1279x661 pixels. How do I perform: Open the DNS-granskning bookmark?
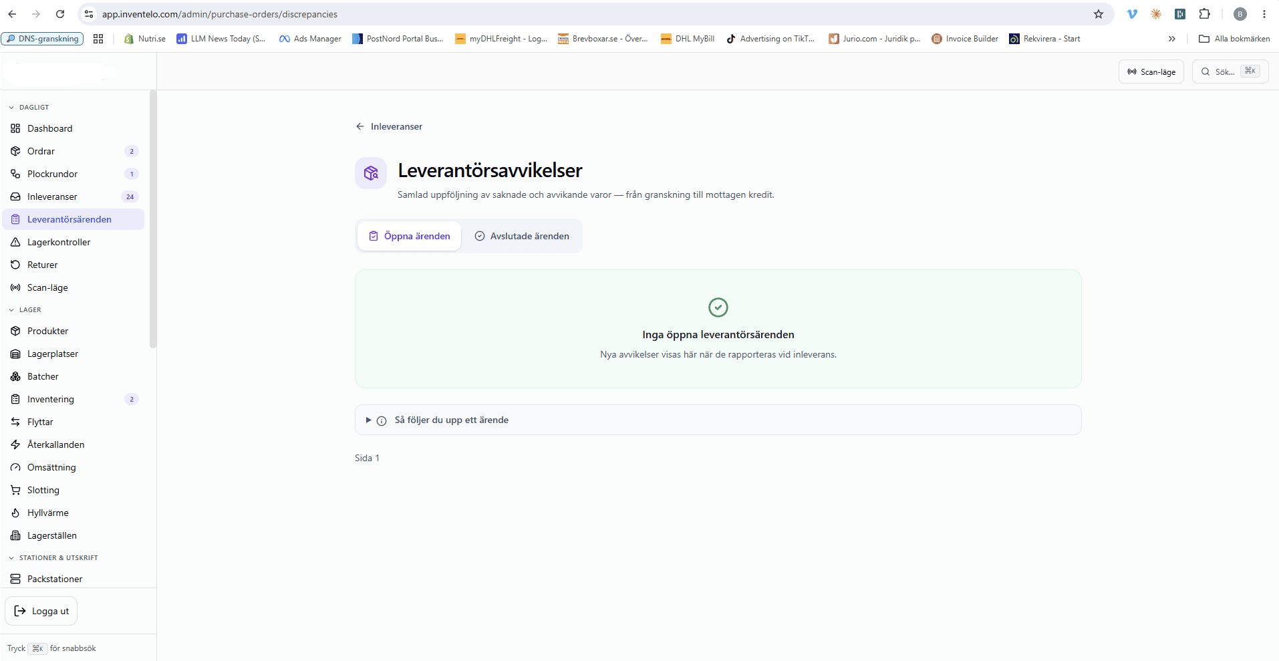(x=42, y=39)
